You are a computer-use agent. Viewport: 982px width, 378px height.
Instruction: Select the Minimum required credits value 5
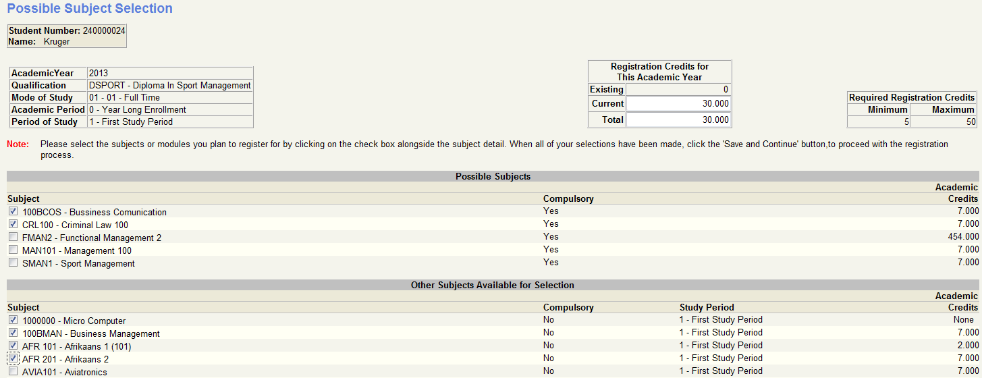(x=879, y=122)
